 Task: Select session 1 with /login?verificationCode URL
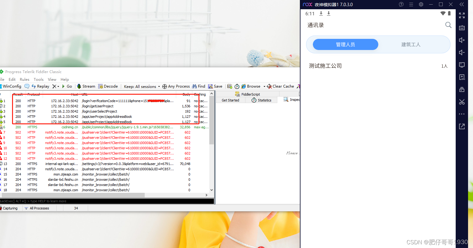104,101
